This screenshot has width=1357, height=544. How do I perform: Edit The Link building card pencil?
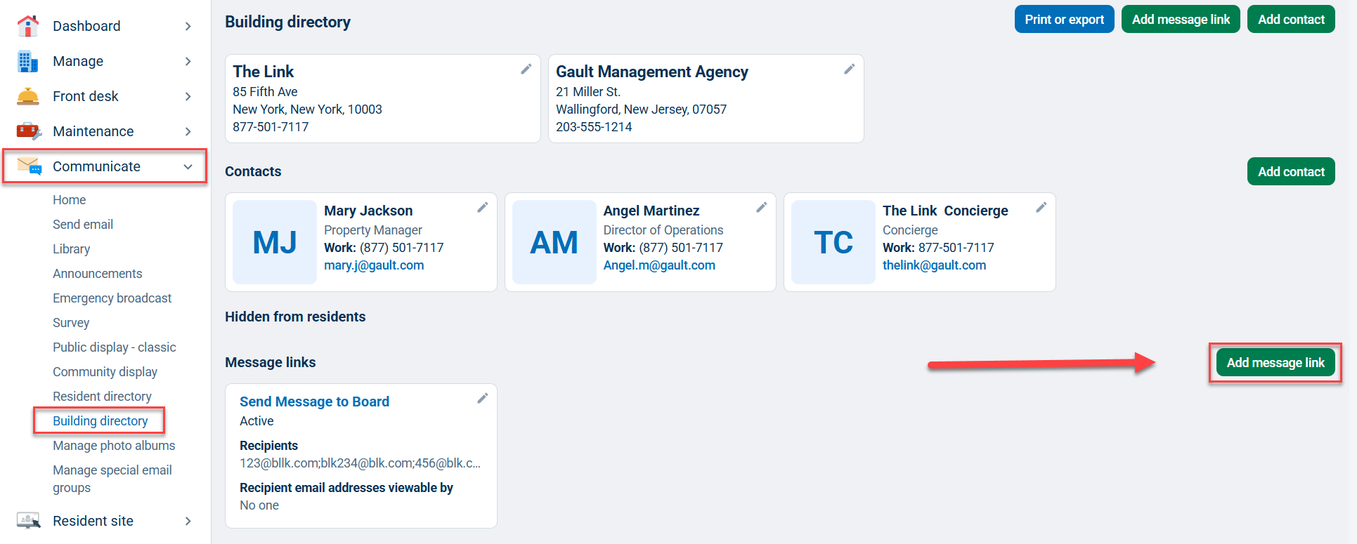[x=526, y=69]
